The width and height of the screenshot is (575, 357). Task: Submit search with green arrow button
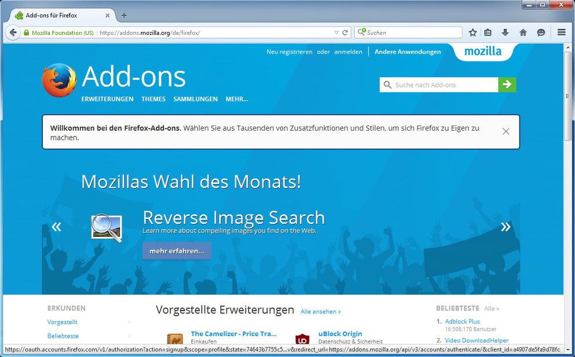[507, 85]
